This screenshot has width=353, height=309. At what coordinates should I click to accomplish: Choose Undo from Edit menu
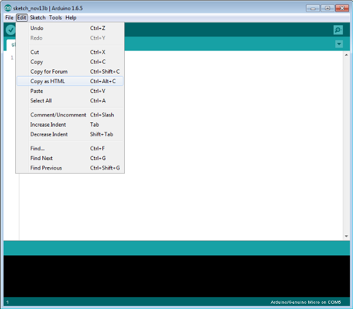point(70,28)
